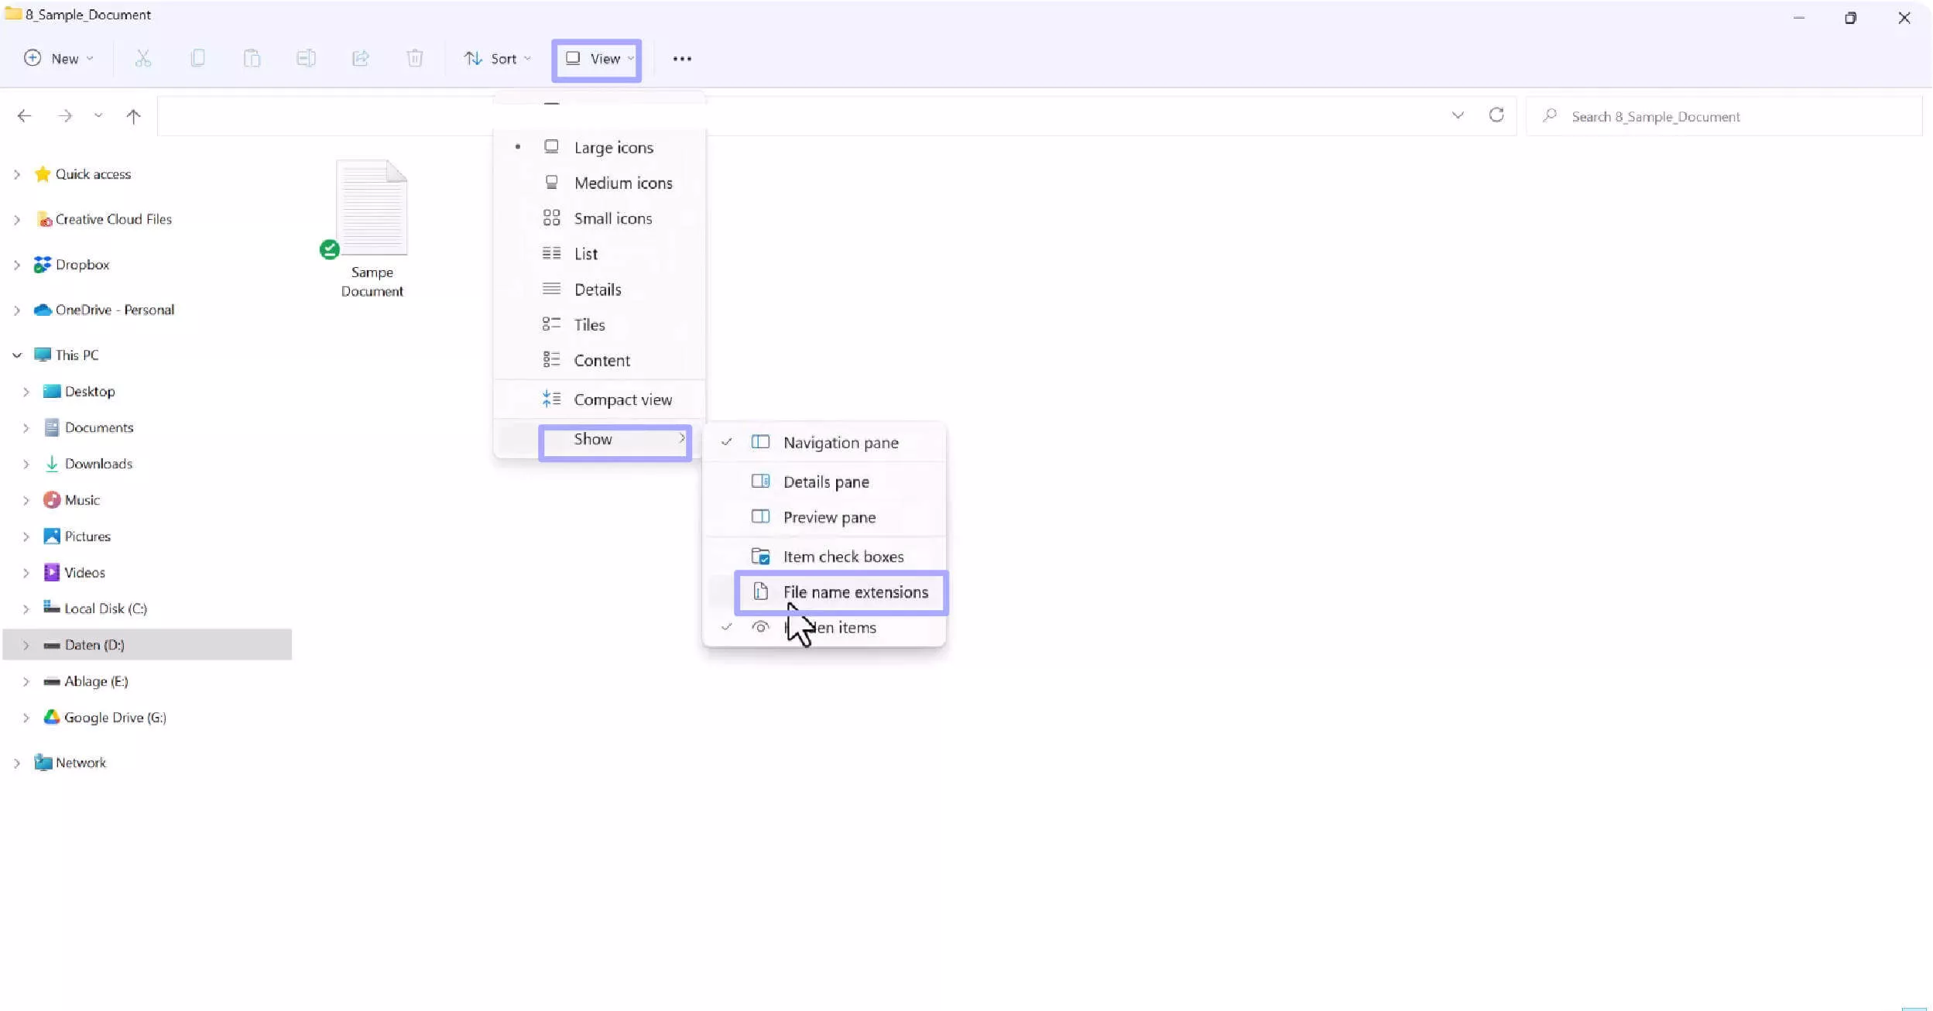The height and width of the screenshot is (1011, 1933).
Task: Select Tiles view option
Action: tap(589, 324)
